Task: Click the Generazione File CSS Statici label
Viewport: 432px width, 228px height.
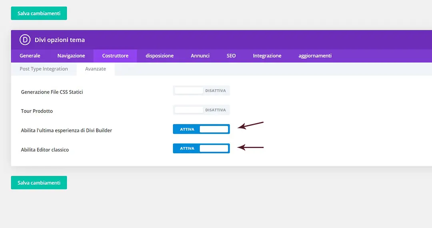Action: [x=52, y=92]
